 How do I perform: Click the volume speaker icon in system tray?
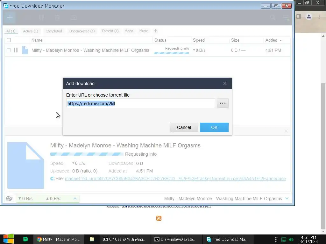[x=292, y=240]
